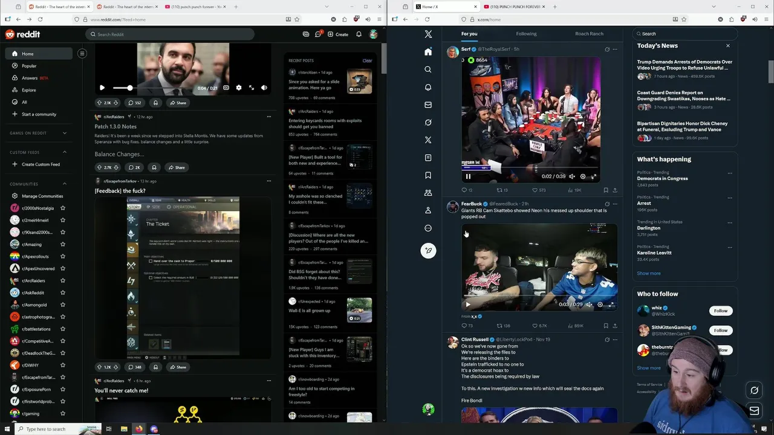Open X Explore search icon in sidebar
This screenshot has height=435, width=774.
coord(428,69)
